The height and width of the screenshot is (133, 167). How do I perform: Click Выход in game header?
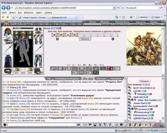[154, 22]
